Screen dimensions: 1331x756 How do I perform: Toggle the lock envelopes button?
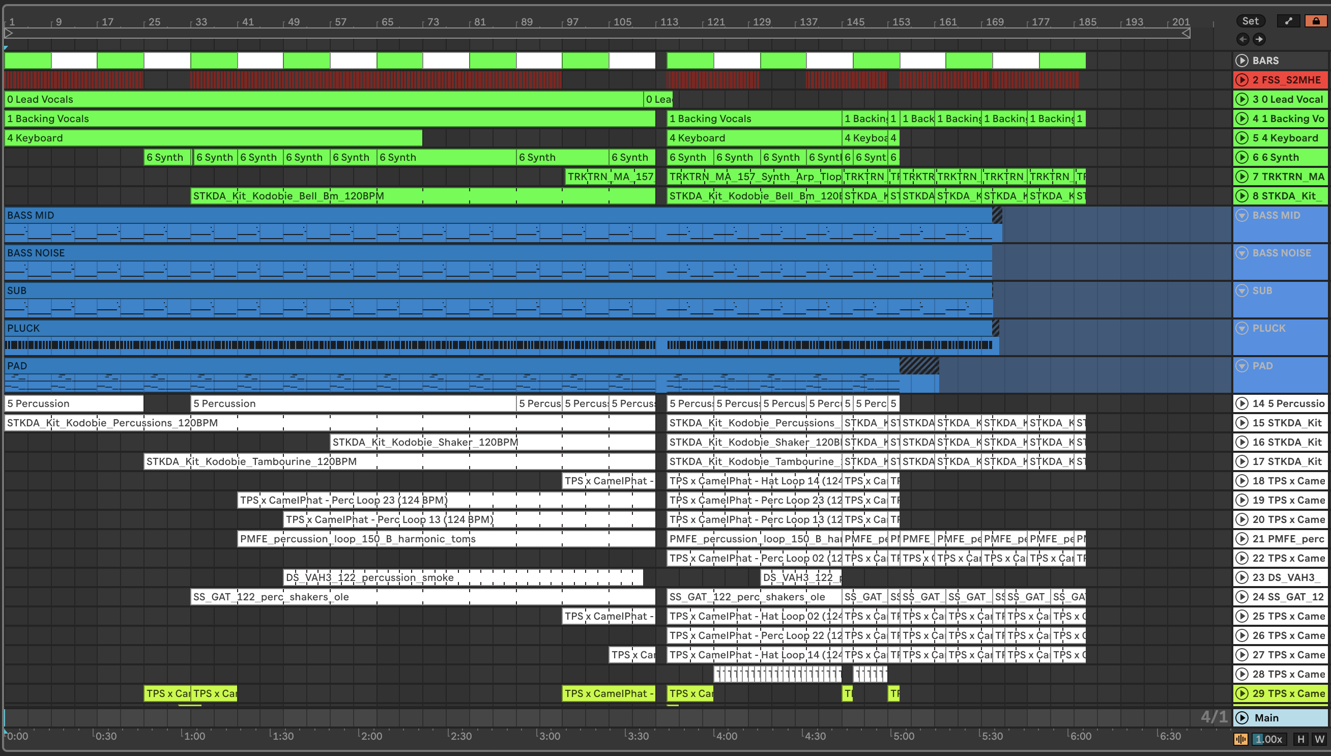coord(1315,21)
